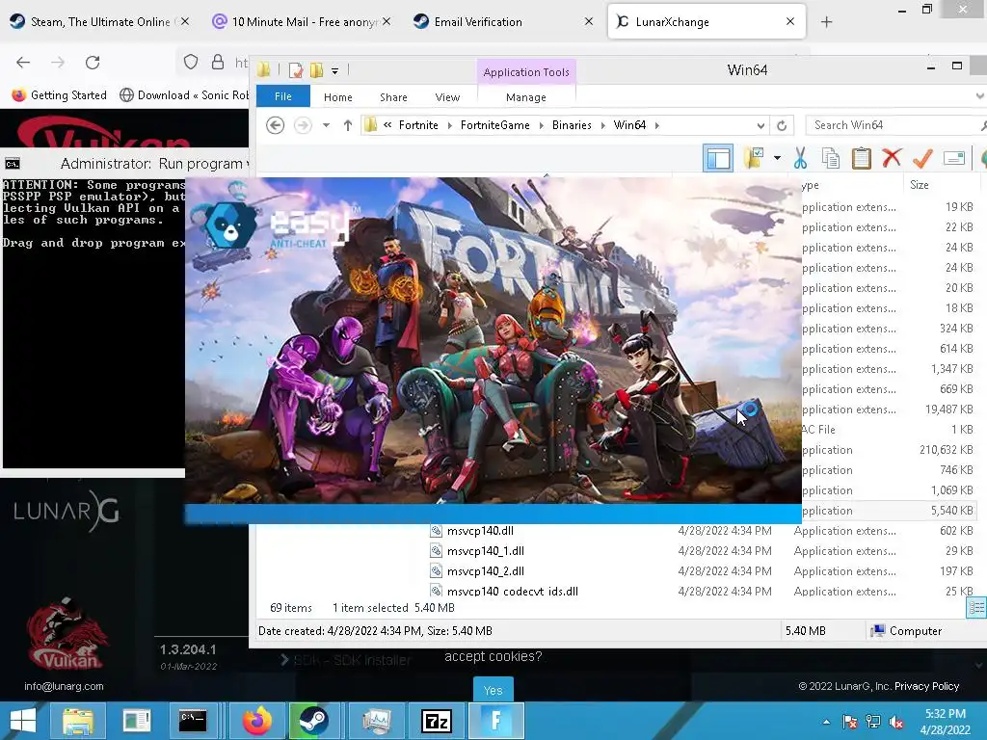Open 7-Zip from the taskbar
The image size is (987, 740).
pos(437,721)
